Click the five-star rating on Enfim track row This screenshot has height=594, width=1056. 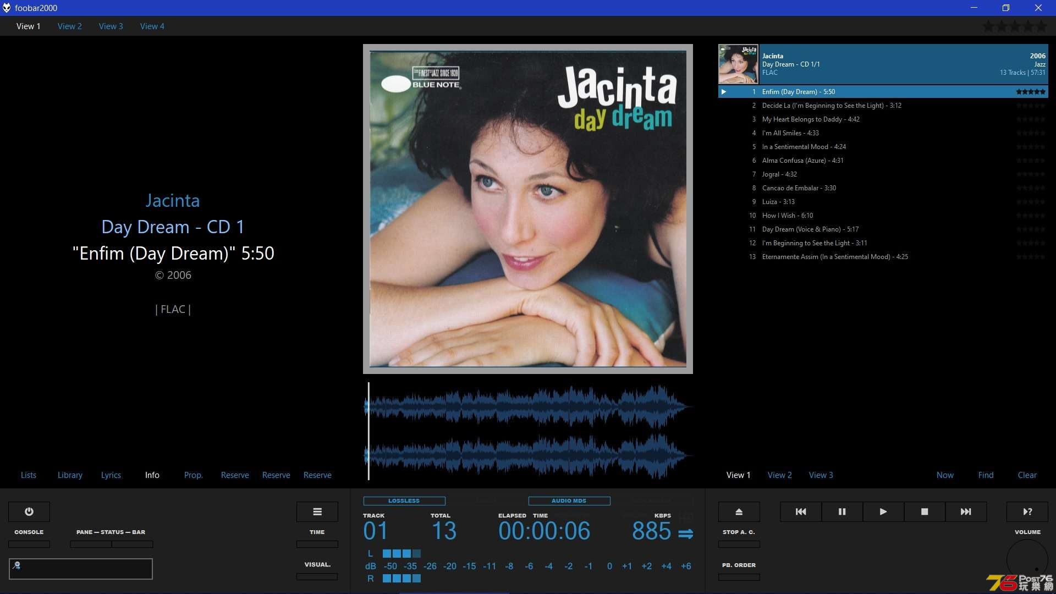pos(1031,92)
